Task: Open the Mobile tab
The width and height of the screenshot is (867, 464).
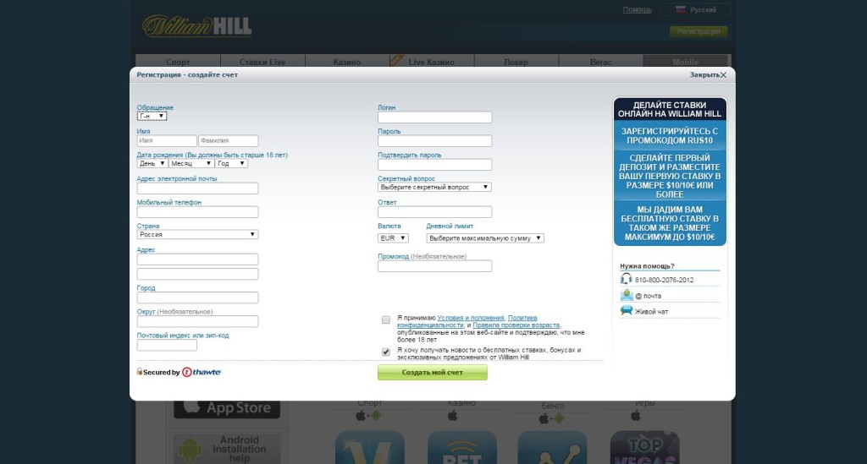Action: pos(686,61)
